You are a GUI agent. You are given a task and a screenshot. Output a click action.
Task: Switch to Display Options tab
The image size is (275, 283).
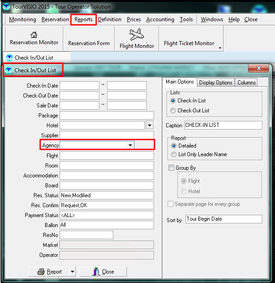(x=215, y=83)
